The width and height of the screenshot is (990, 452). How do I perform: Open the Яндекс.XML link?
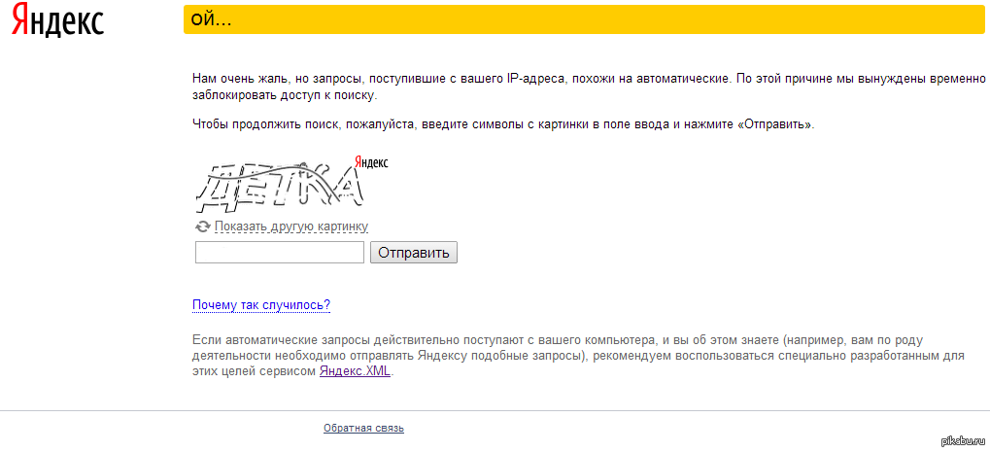click(356, 371)
